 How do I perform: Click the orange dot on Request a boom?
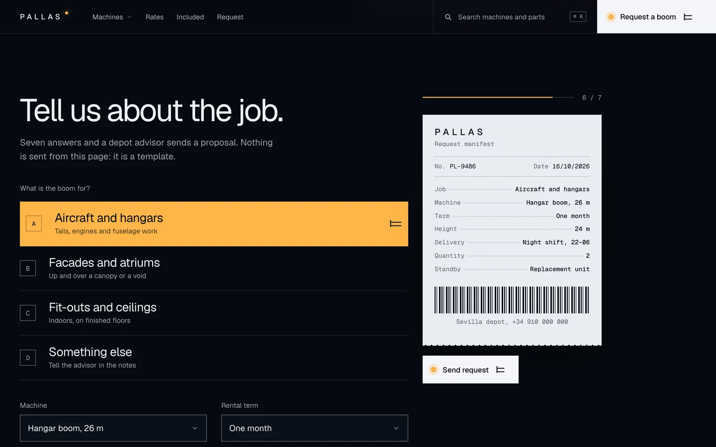pos(611,17)
